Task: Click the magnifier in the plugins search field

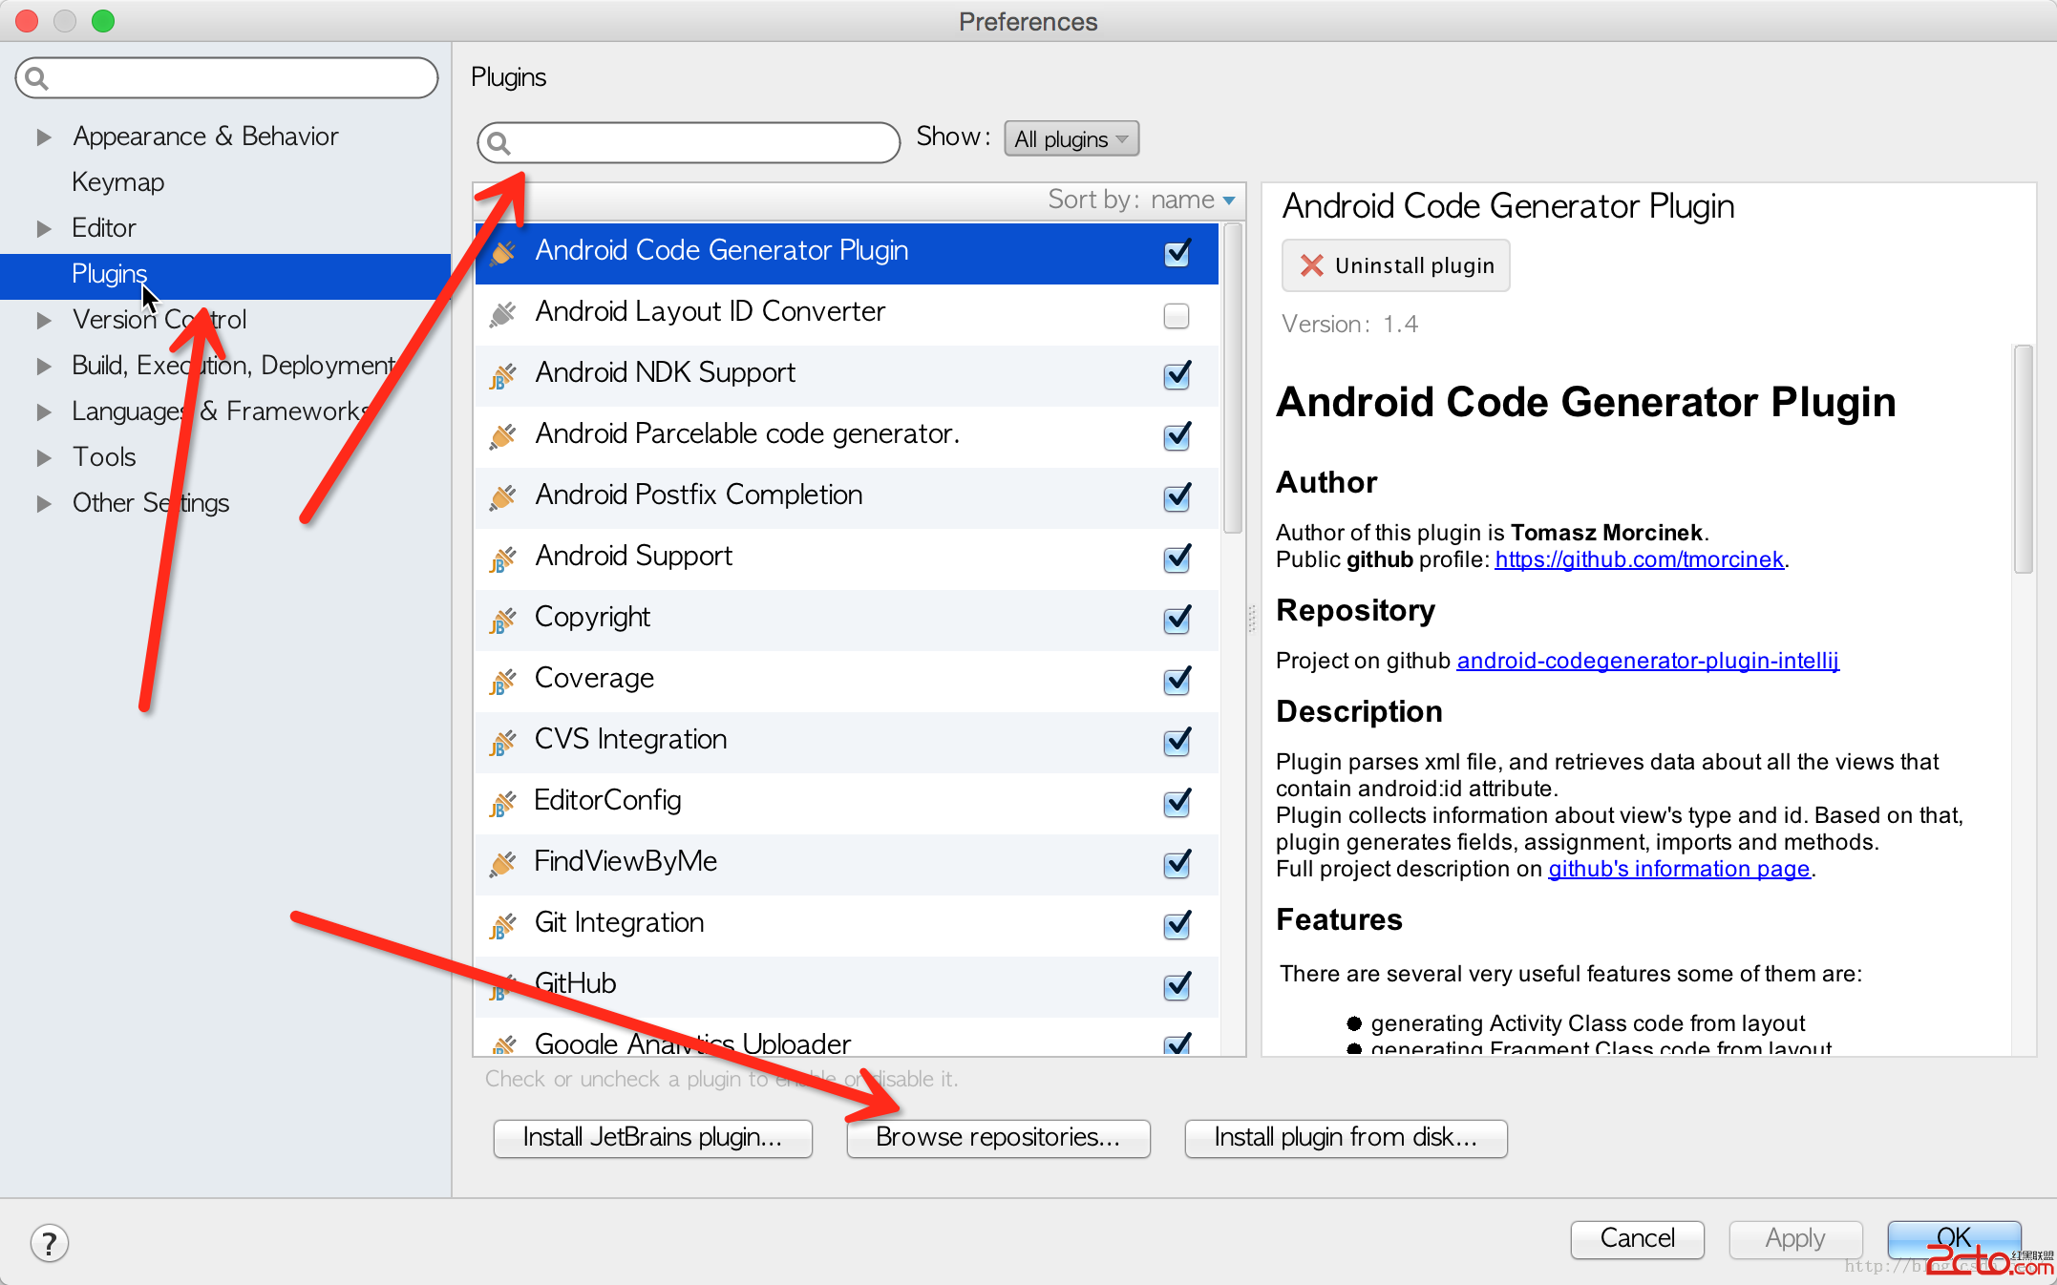Action: tap(498, 143)
